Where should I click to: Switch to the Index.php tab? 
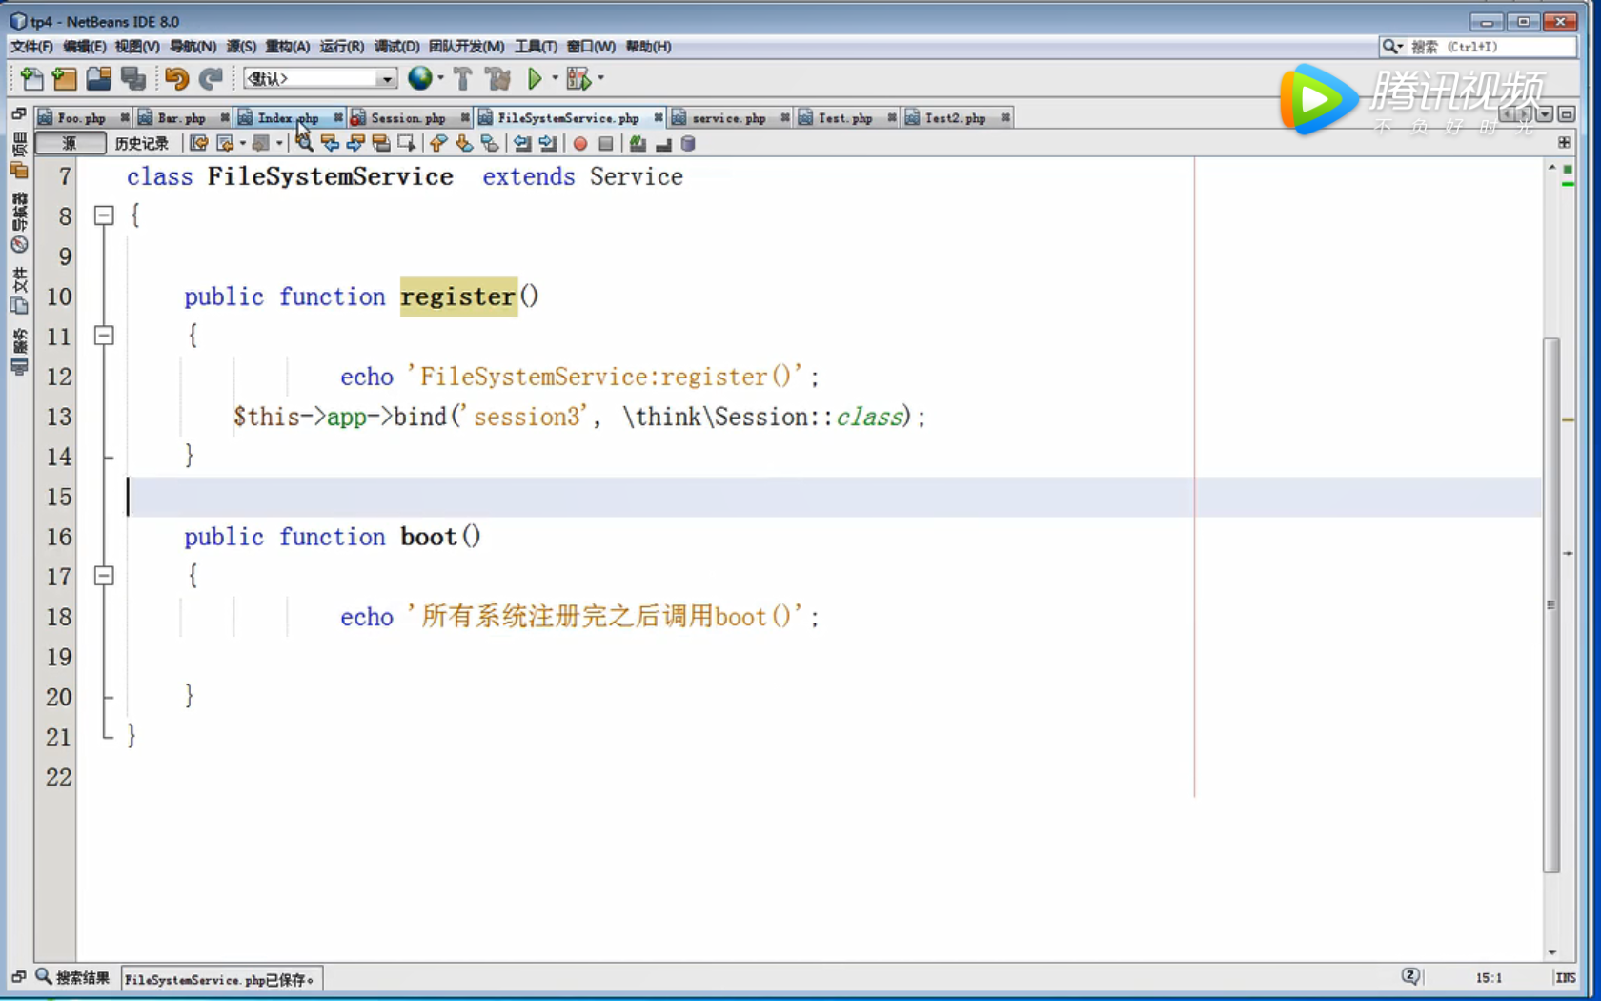click(x=288, y=118)
